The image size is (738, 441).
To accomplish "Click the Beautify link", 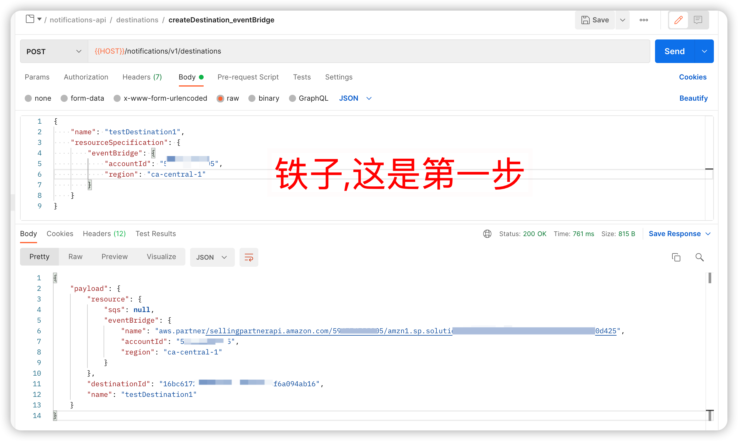I will click(x=693, y=98).
